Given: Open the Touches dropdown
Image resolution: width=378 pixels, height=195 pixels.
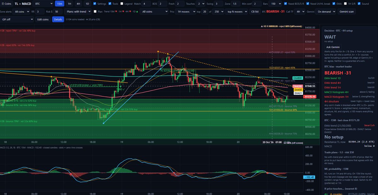Looking at the screenshot, I should [200, 4].
